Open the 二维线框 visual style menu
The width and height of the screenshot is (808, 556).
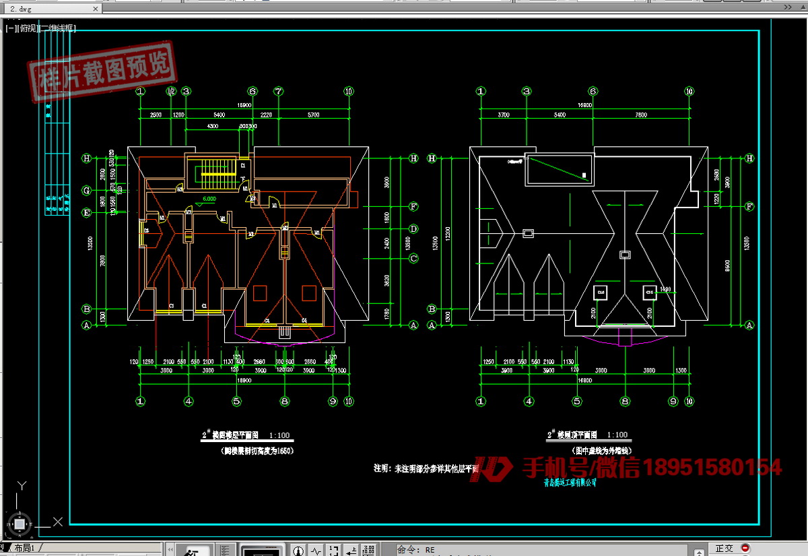pos(59,28)
